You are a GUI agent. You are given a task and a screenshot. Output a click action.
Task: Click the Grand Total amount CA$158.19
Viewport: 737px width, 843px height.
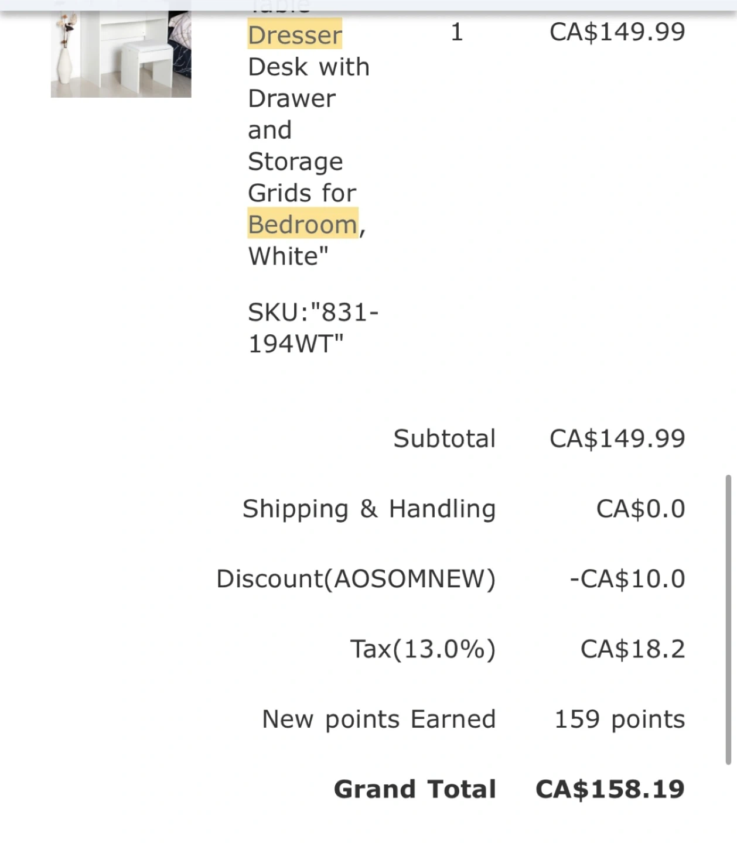pos(610,789)
